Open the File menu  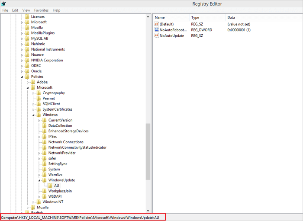click(x=5, y=10)
